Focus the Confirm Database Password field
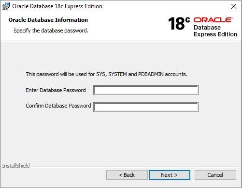 click(146, 107)
